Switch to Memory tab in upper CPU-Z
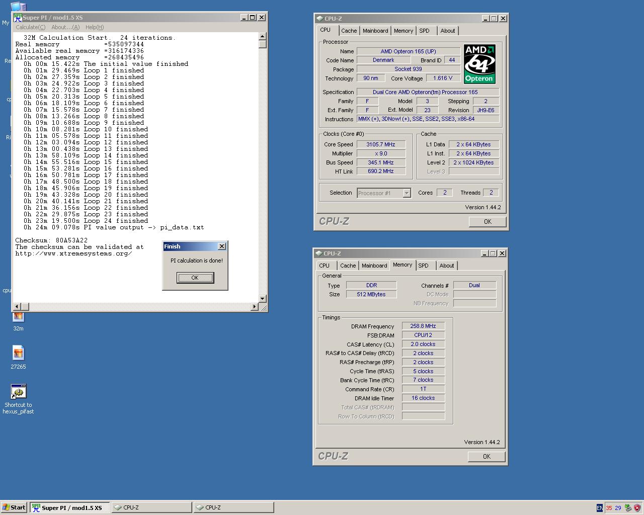Image resolution: width=644 pixels, height=515 pixels. point(404,31)
